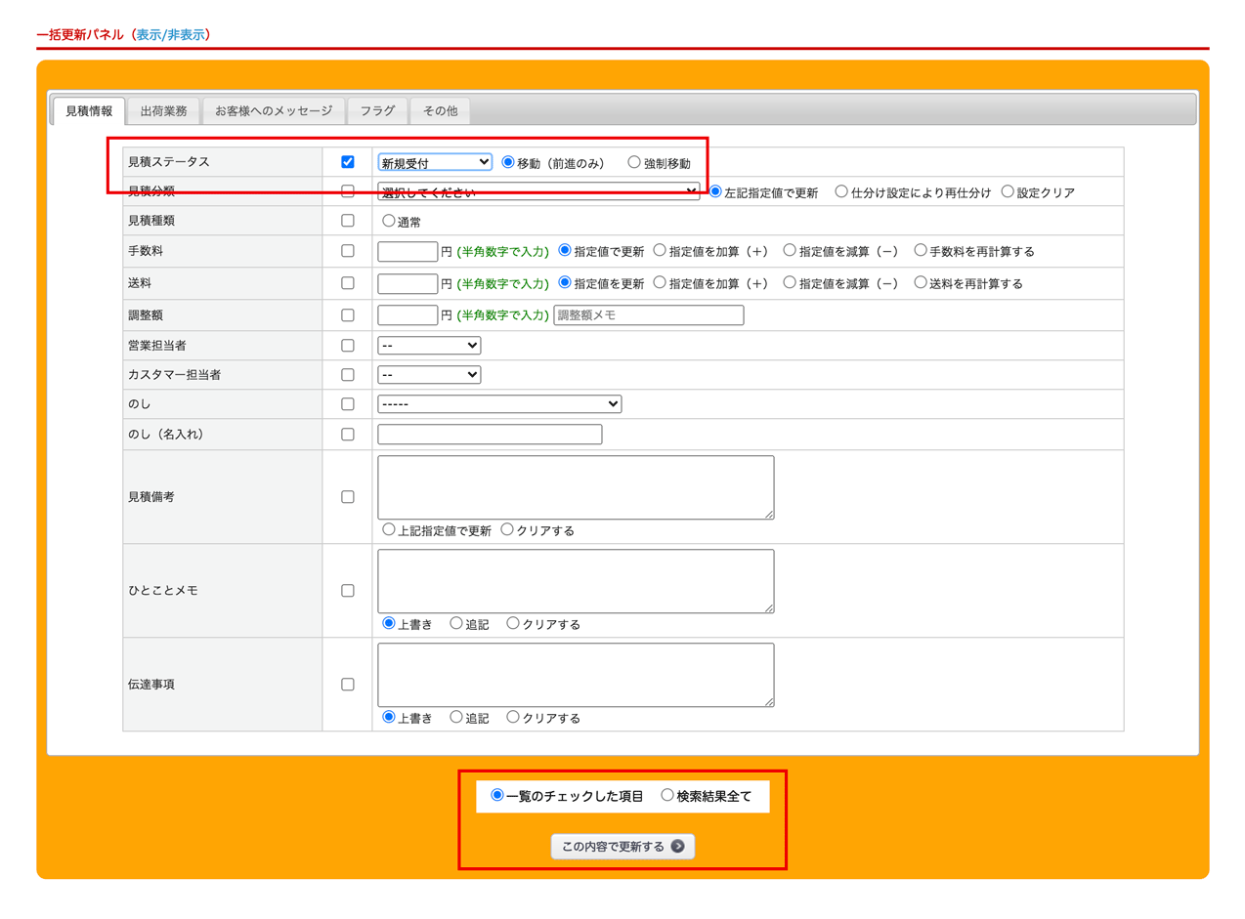Uncheck the 見積ステータス checkbox

[x=347, y=162]
